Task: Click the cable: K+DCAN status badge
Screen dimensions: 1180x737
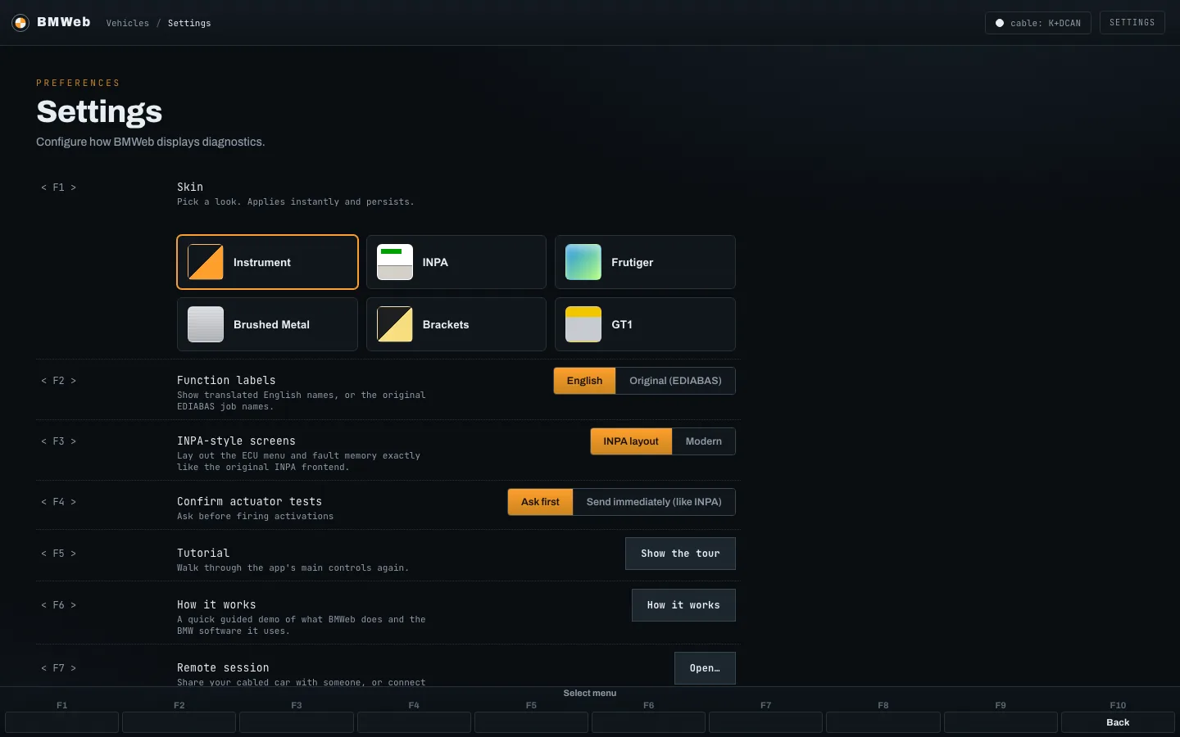Action: tap(1038, 23)
